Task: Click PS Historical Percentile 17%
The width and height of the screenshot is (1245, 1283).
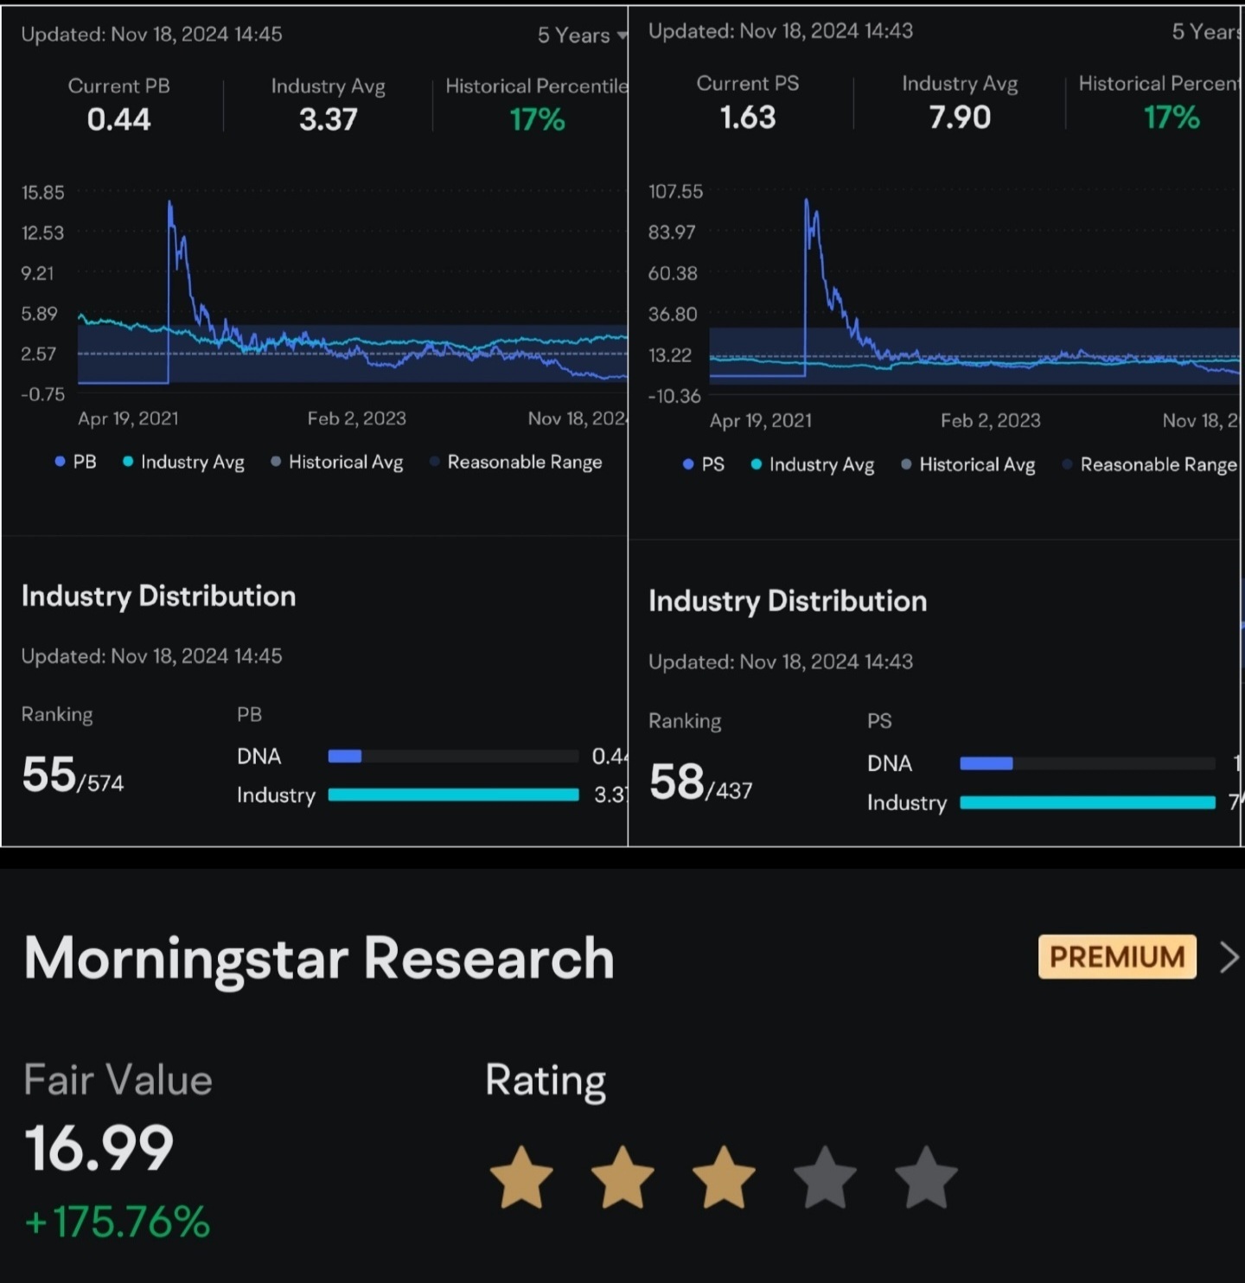Action: click(x=1172, y=117)
